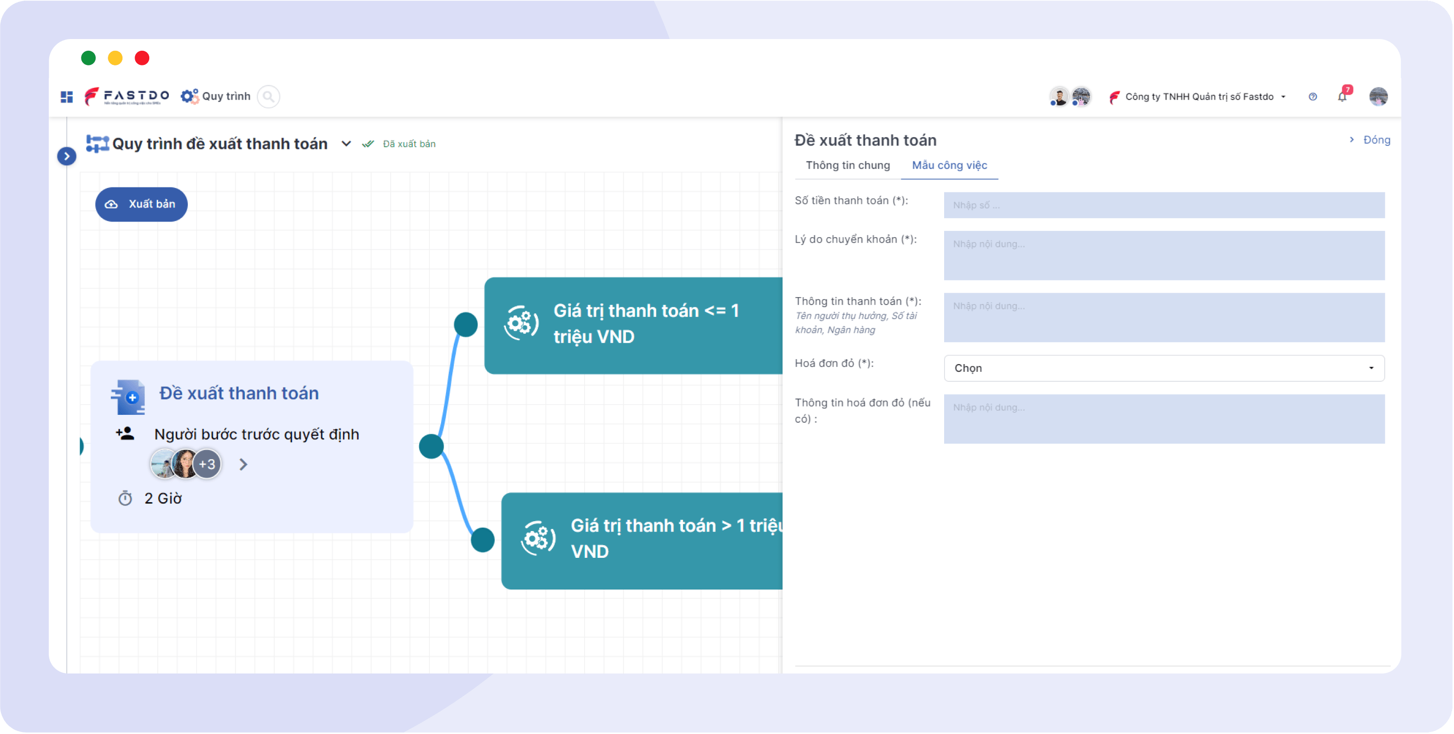Focus the Thông tin thanh toán textarea
Image resolution: width=1454 pixels, height=734 pixels.
1164,318
